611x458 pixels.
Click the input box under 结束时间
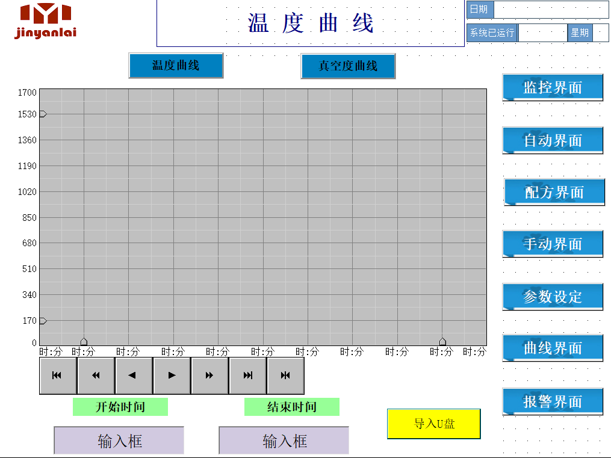click(284, 441)
